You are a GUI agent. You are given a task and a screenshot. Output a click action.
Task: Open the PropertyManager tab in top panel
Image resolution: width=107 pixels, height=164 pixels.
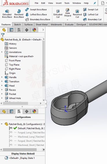pyautogui.click(x=11, y=30)
